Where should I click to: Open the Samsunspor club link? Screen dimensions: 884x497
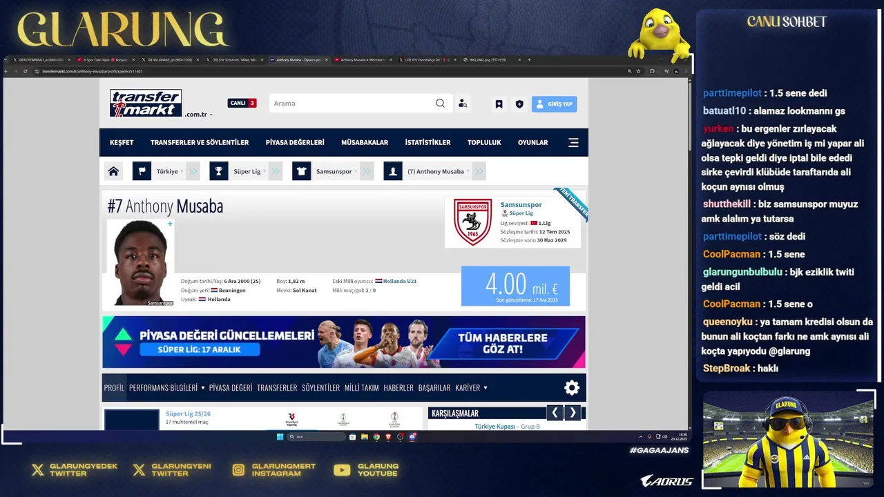tap(521, 204)
